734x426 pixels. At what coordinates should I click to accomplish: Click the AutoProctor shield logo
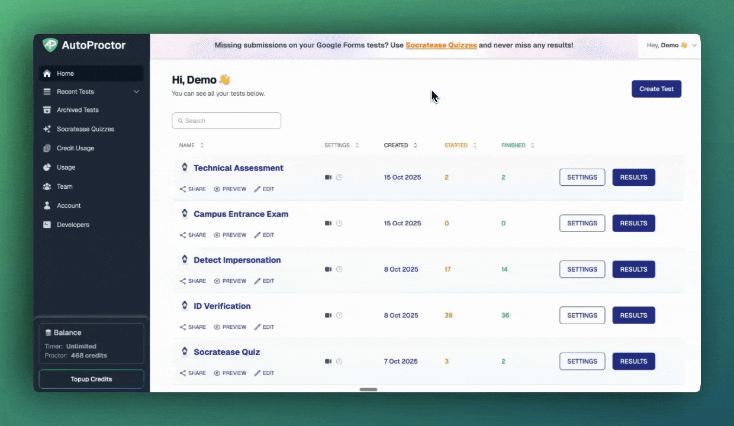(x=50, y=45)
